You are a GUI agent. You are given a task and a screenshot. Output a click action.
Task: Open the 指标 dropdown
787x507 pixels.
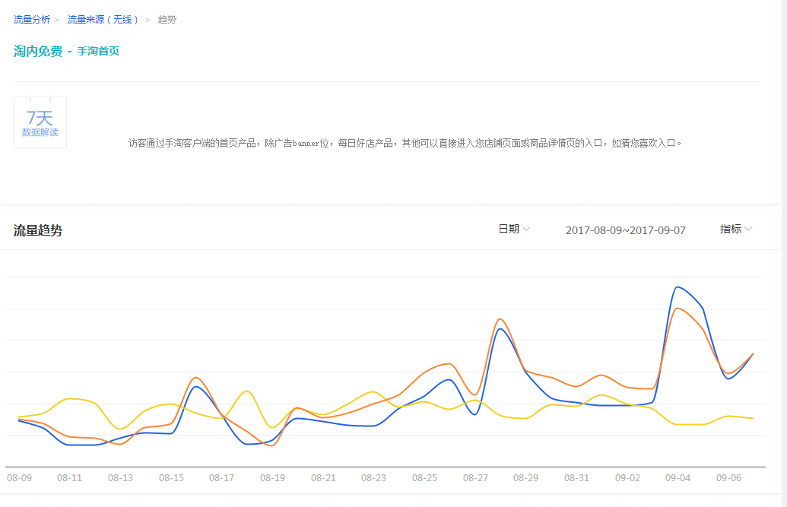tap(736, 229)
